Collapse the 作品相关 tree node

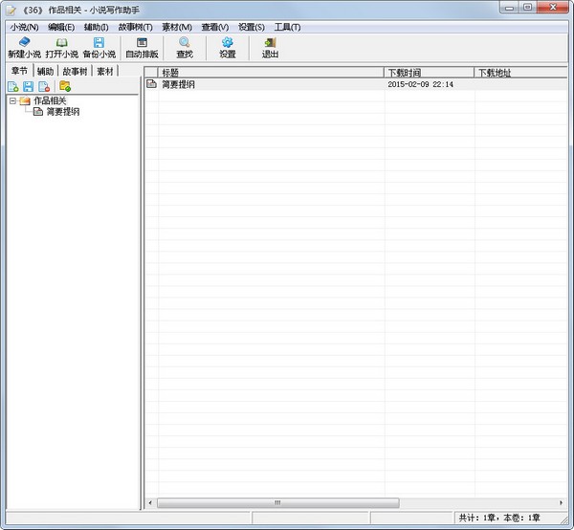tap(12, 100)
